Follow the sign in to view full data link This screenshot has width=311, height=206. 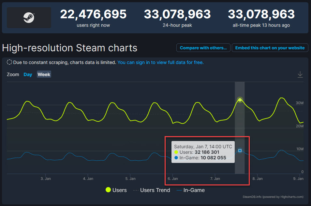coord(160,62)
